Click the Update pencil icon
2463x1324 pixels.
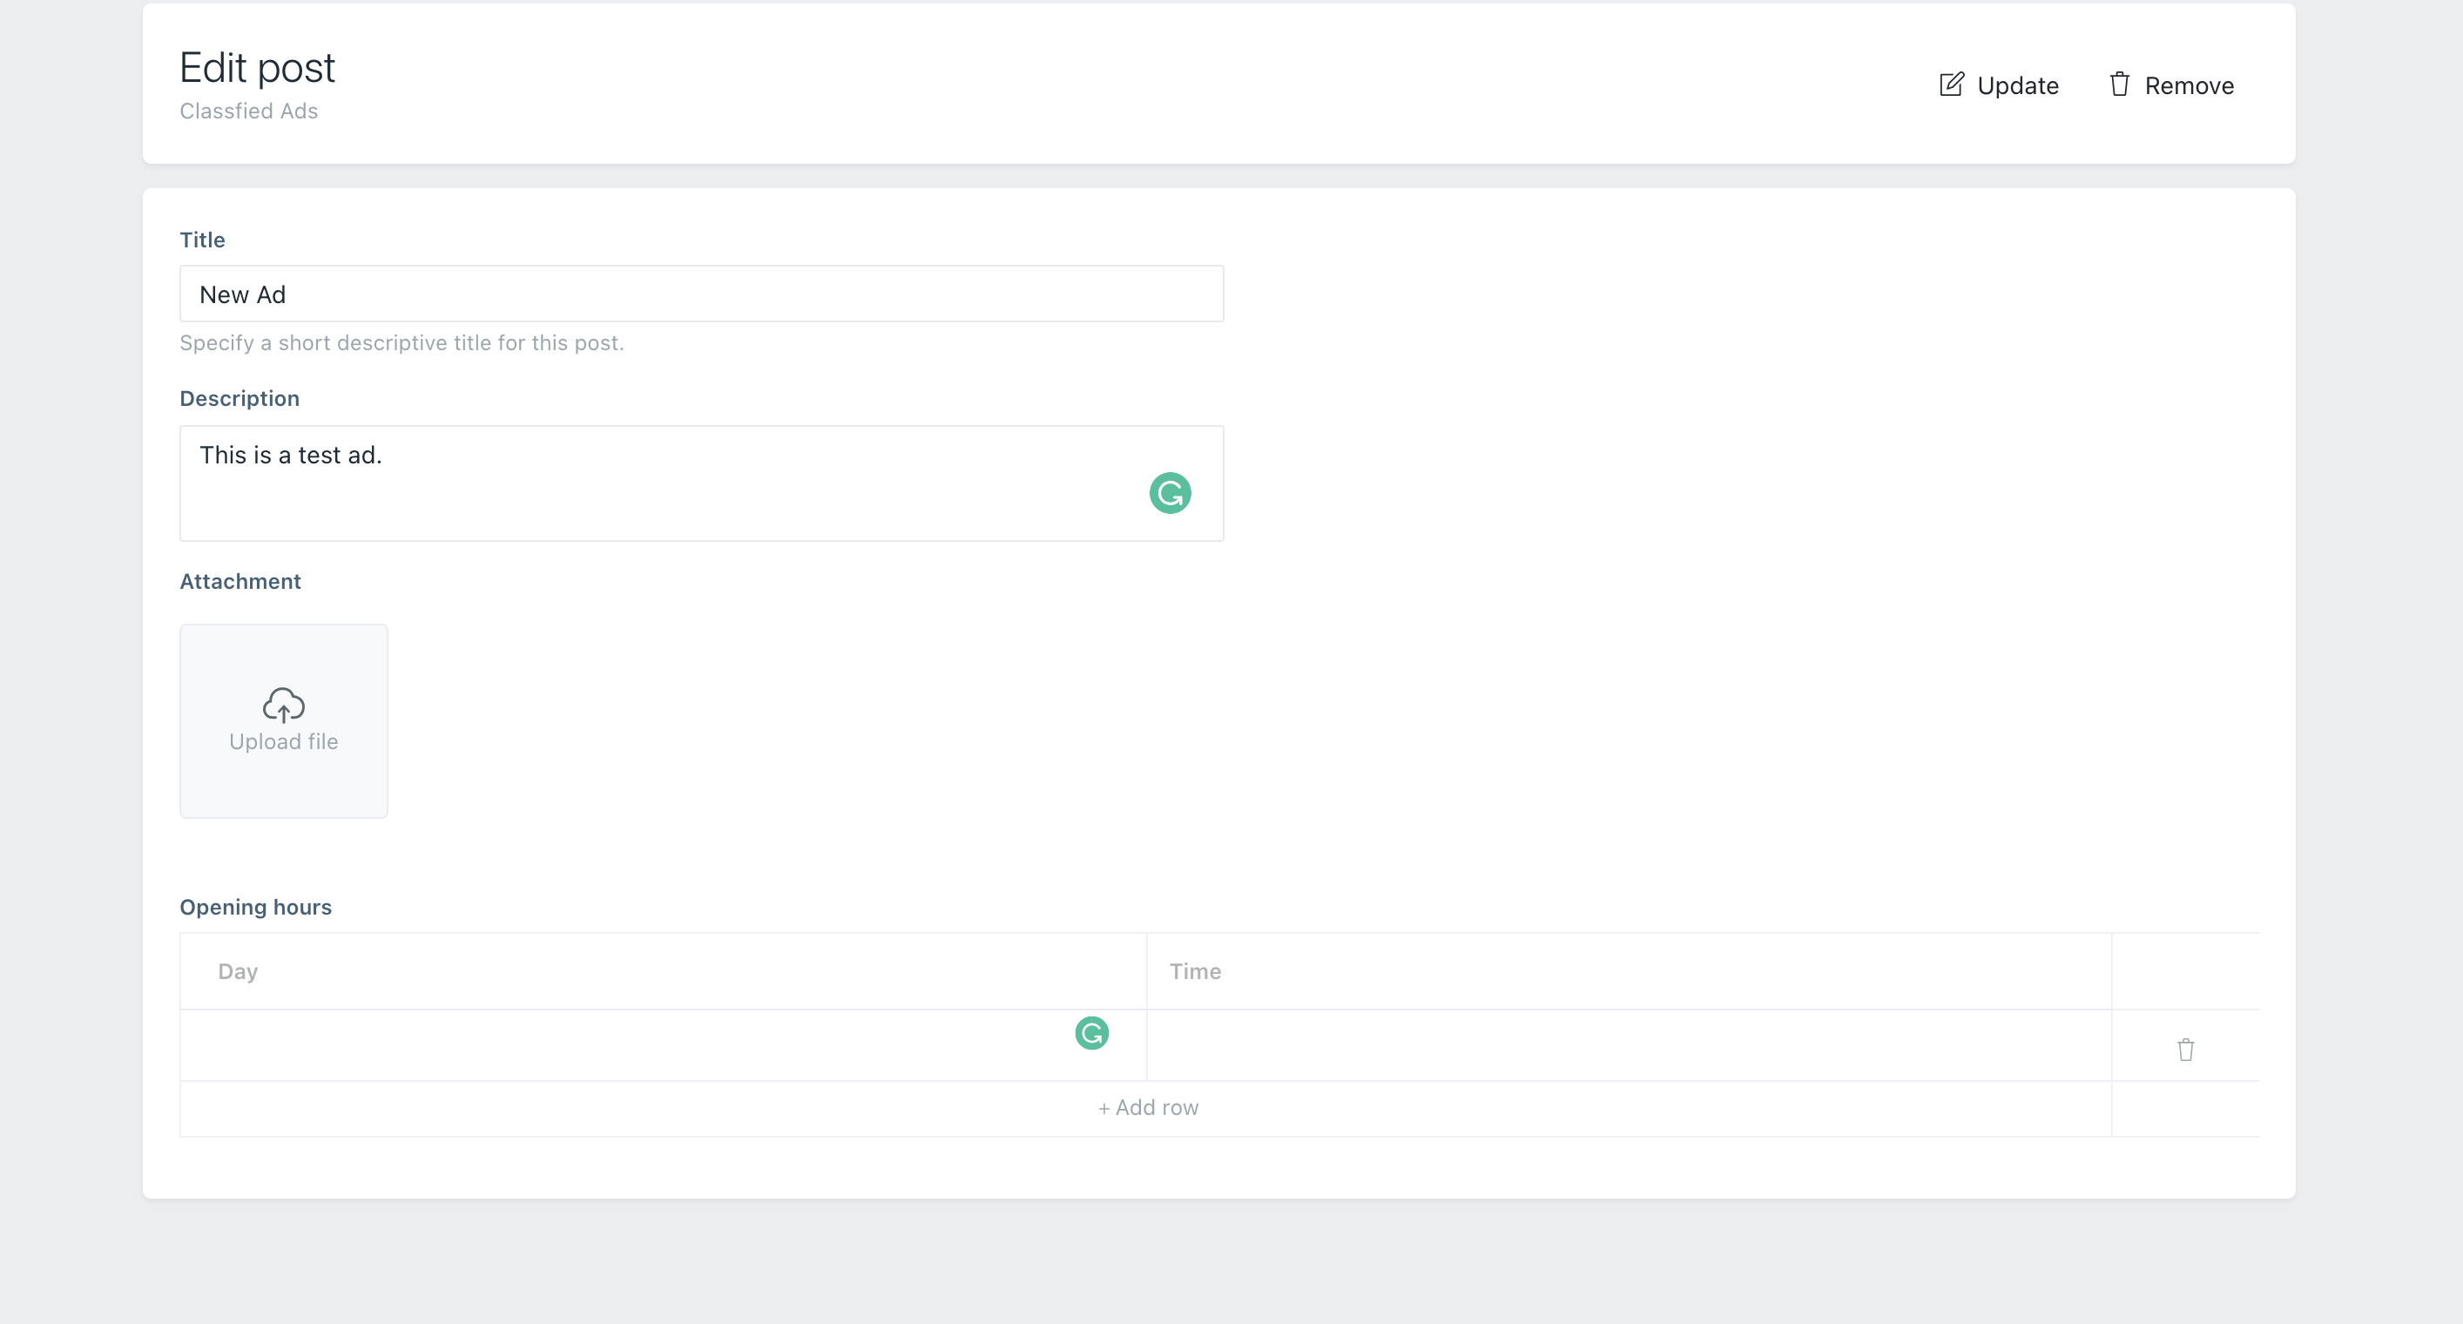1951,84
